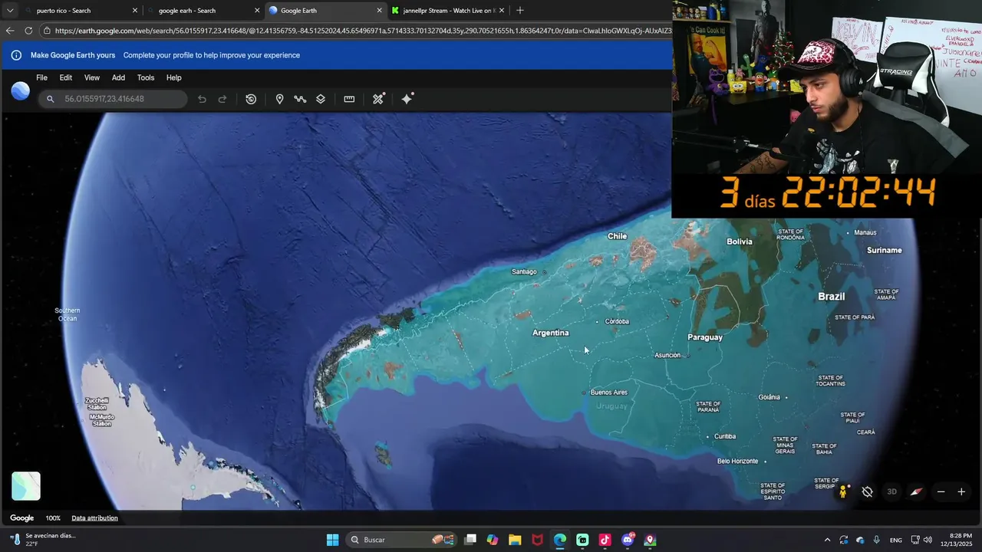
Task: Click the Bolivia country label
Action: (x=740, y=242)
